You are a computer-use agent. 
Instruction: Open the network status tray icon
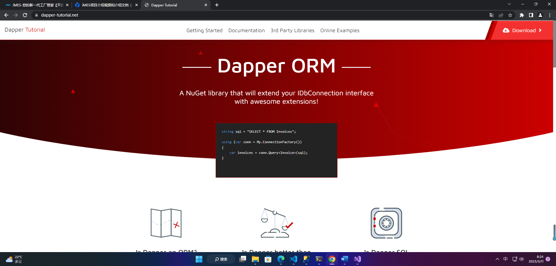[515, 259]
